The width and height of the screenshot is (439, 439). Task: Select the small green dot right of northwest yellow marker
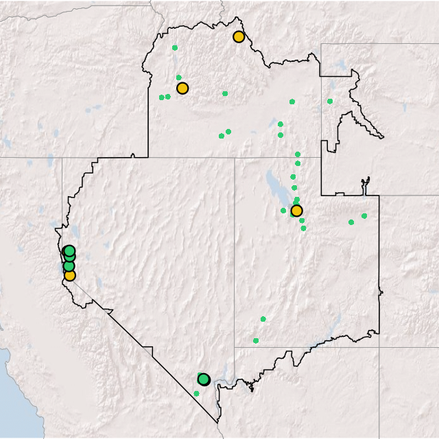[x=225, y=93]
